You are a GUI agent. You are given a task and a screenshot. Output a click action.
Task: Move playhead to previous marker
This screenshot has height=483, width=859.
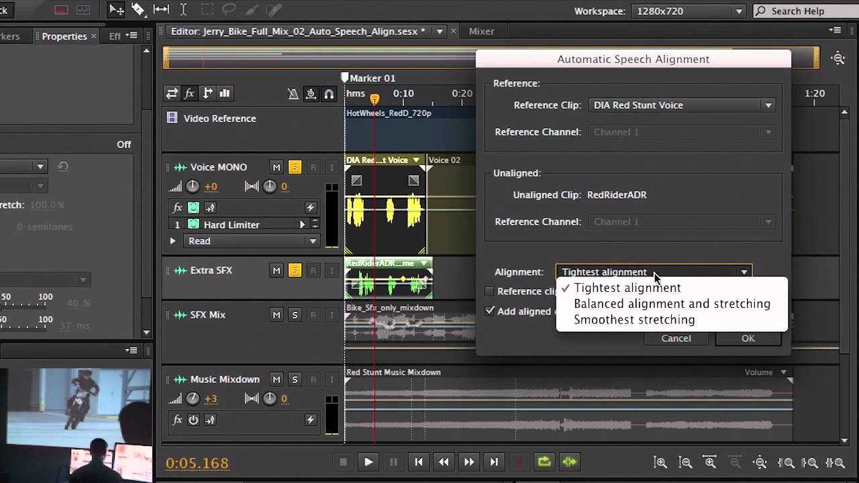coord(419,462)
